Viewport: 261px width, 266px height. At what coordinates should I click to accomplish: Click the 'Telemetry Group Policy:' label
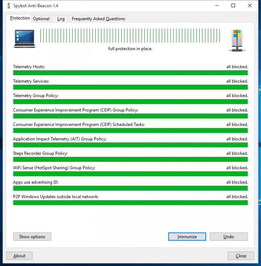click(36, 96)
